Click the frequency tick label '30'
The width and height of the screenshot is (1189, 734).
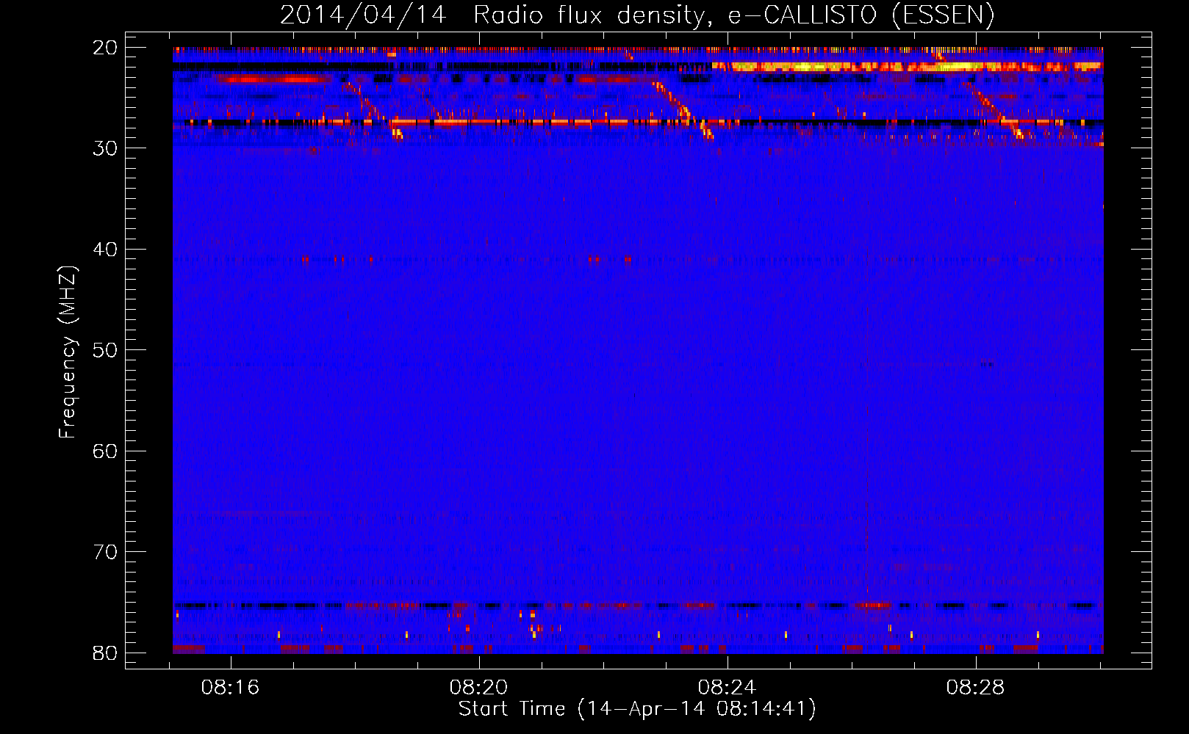(105, 148)
